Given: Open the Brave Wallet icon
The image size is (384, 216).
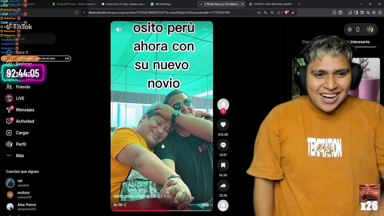Looking at the screenshot, I should pyautogui.click(x=362, y=13).
